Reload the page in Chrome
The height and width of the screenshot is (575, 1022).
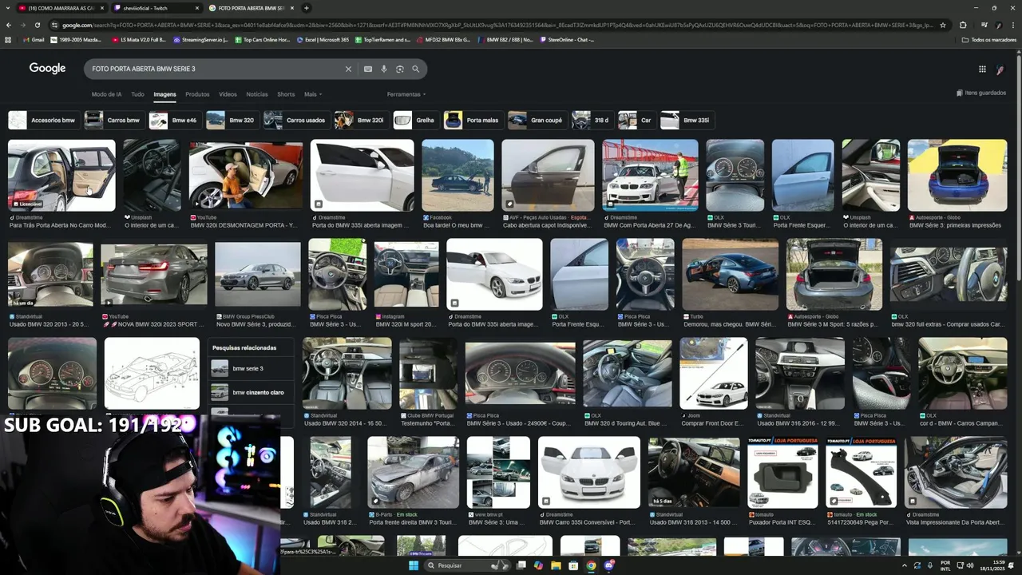[x=38, y=25]
